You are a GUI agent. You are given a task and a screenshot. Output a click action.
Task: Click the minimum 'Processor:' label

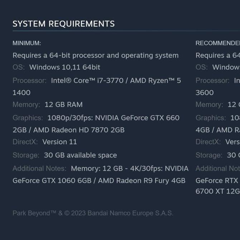(x=29, y=81)
